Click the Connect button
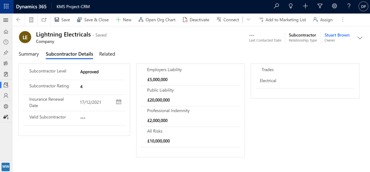 point(228,20)
